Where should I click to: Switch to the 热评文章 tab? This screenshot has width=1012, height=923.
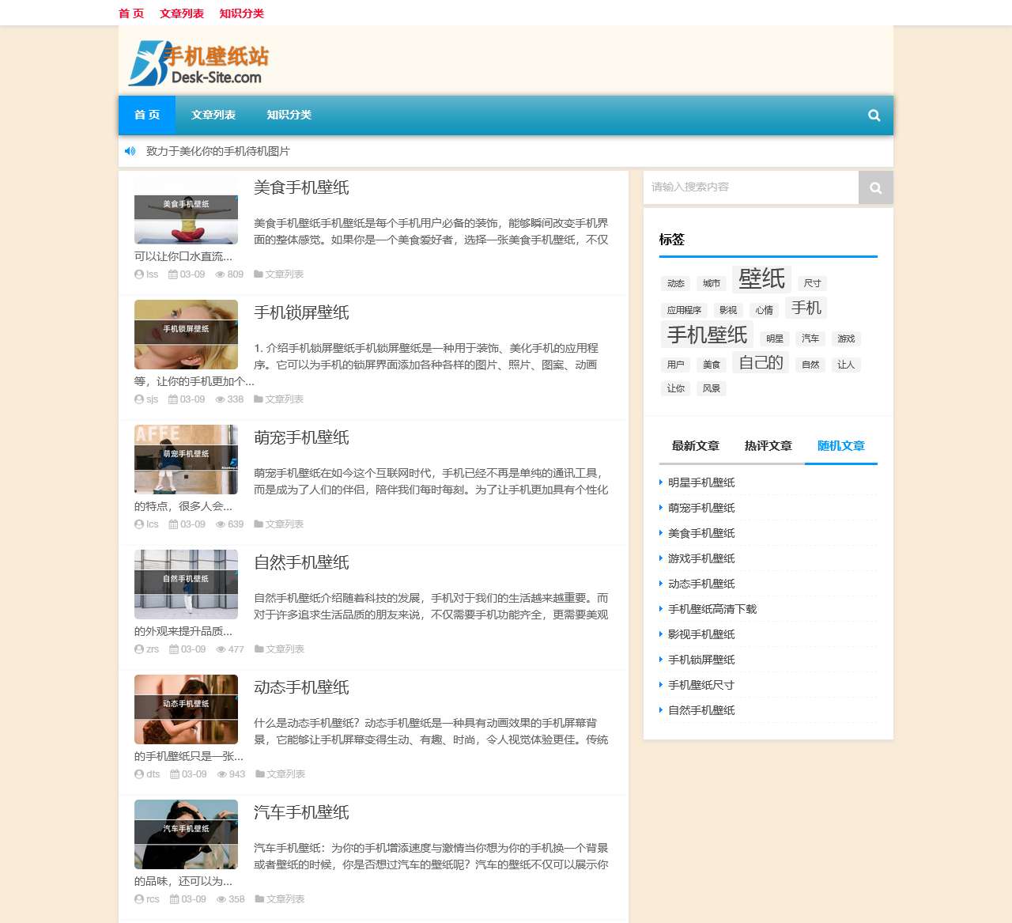768,446
